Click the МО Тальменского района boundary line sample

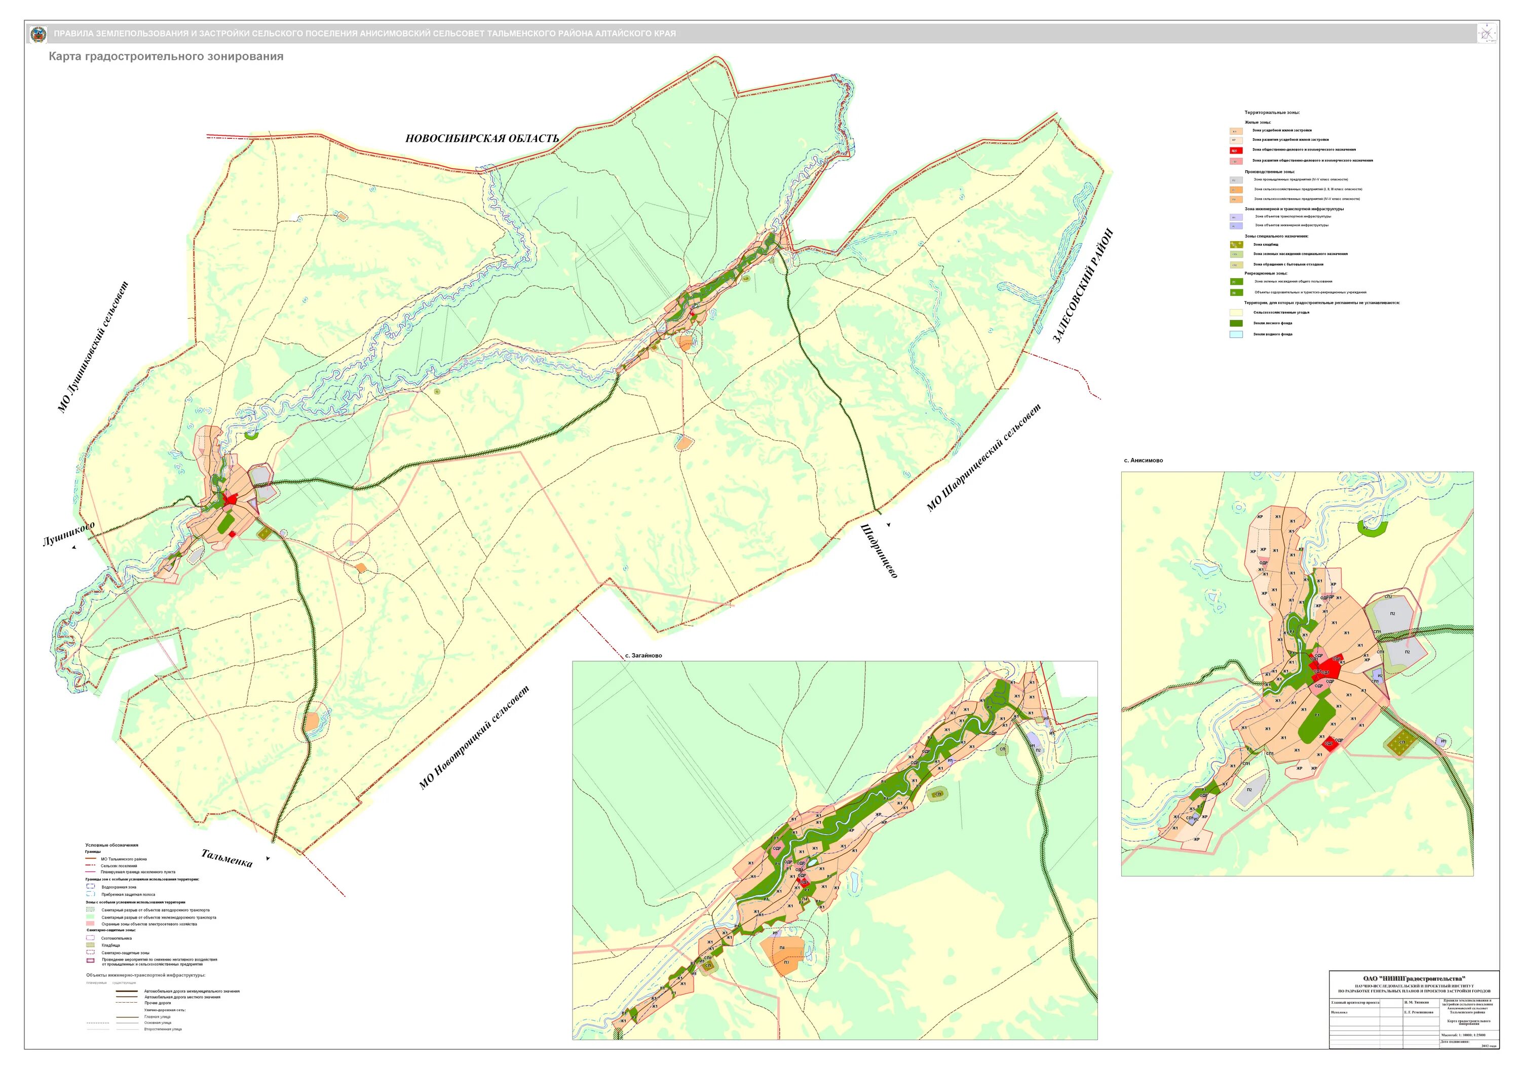click(x=91, y=858)
